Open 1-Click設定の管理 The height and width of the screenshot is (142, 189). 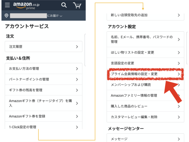pyautogui.click(x=43, y=126)
